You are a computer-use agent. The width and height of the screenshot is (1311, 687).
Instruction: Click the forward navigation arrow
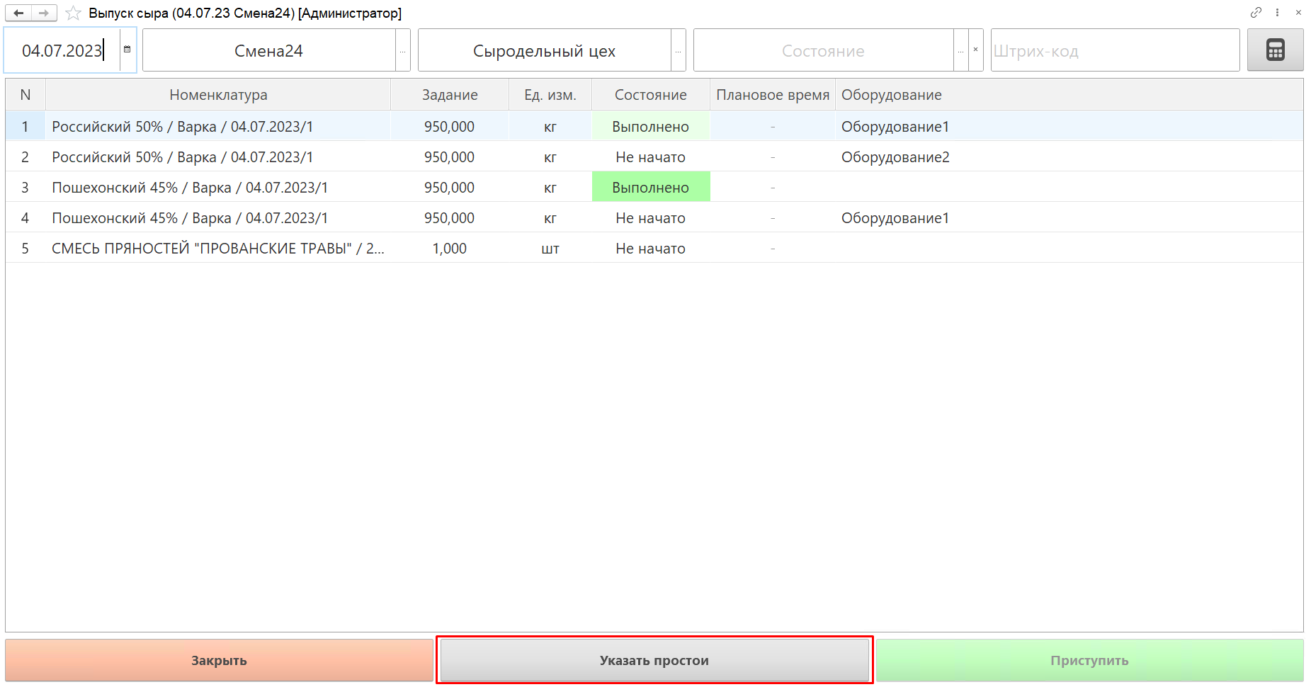[43, 13]
